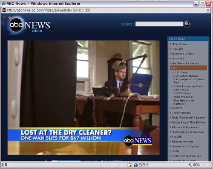Image resolution: width=213 pixels, height=169 pixels.
Task: Click the dry cleaner video frame
Action: [83, 98]
